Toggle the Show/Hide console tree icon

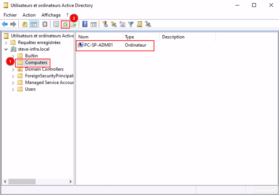click(x=34, y=24)
